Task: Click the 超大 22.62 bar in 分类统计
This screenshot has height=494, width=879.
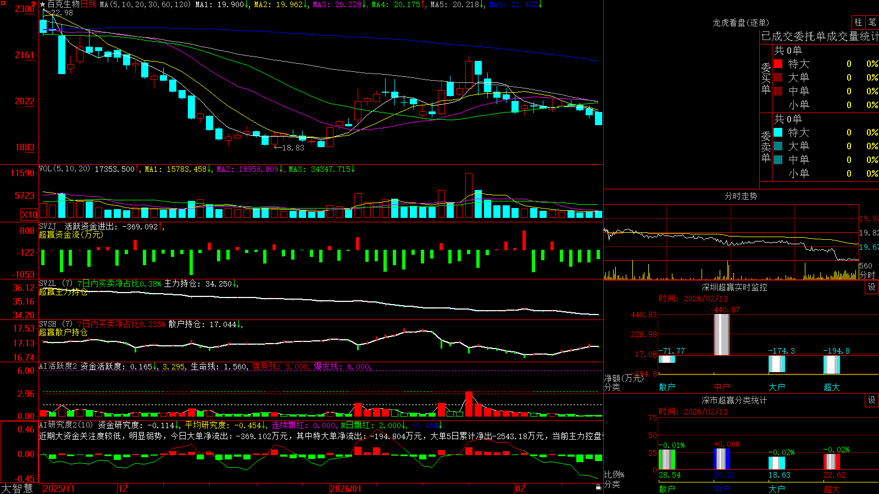Action: [x=832, y=462]
